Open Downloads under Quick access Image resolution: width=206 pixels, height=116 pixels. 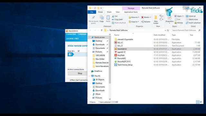click(100, 44)
